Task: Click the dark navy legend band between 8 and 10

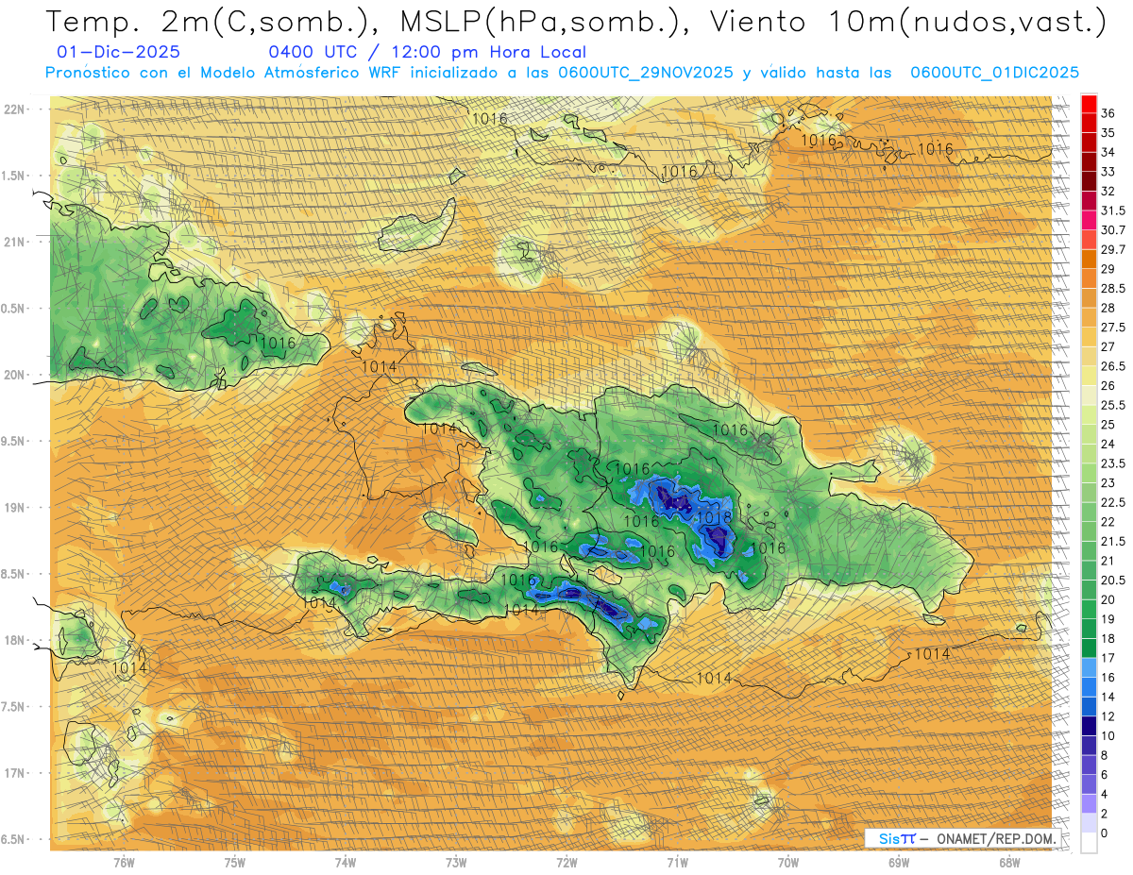Action: pos(1089,745)
